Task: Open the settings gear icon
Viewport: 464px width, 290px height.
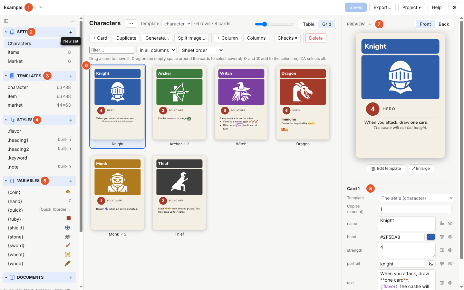Action: tap(454, 7)
